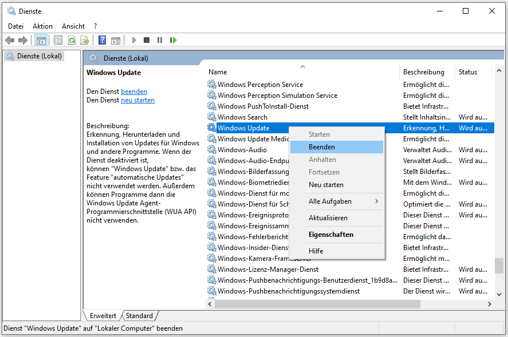
Task: Open the Ansicht menu
Action: click(x=73, y=26)
